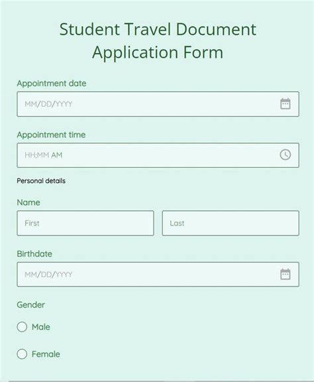Viewport: 314px width, 382px height.
Task: Click the Female option text label
Action: pos(46,354)
